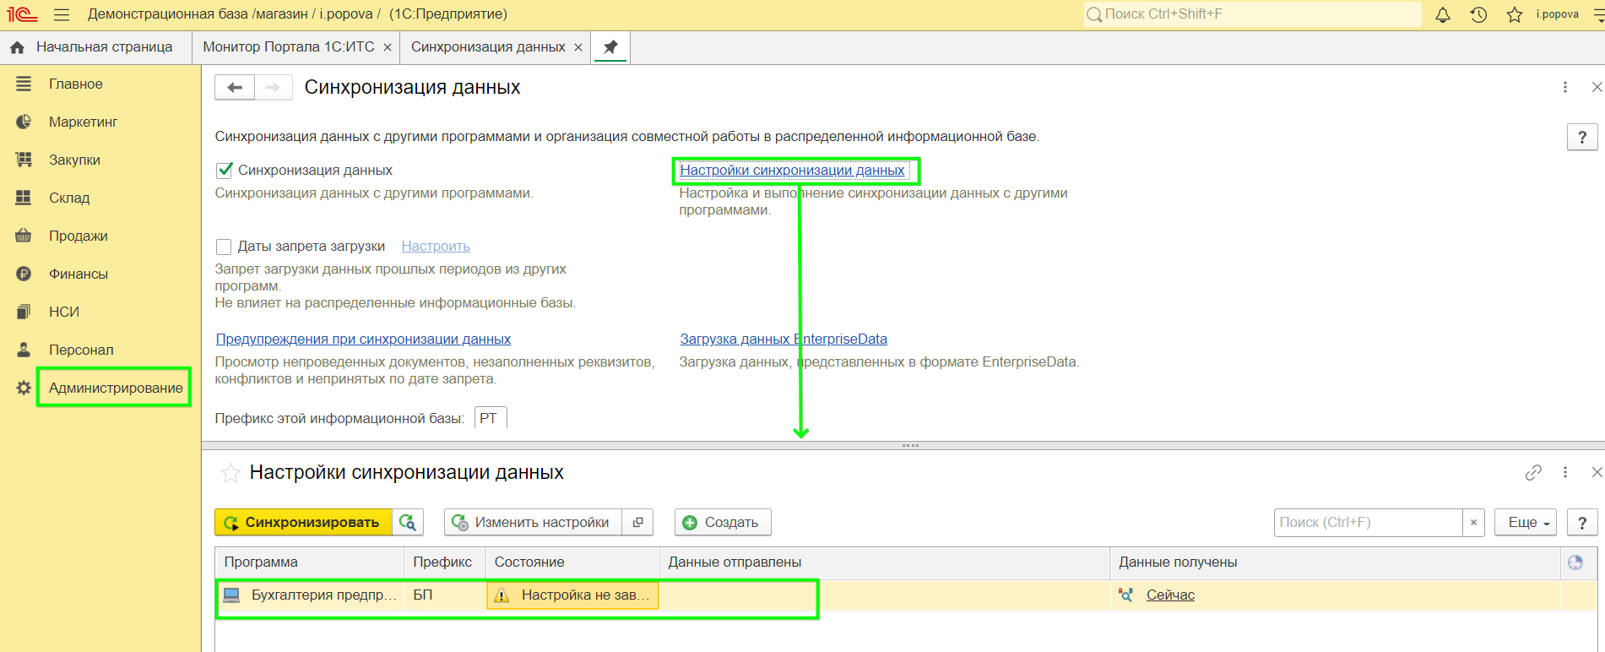
Task: Open the Настройки синхронизации данных link
Action: coord(792,171)
